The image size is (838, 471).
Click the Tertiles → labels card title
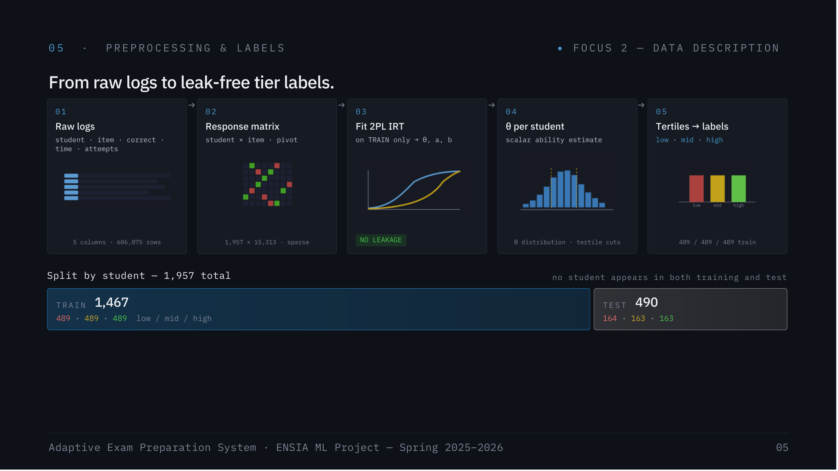tap(693, 126)
